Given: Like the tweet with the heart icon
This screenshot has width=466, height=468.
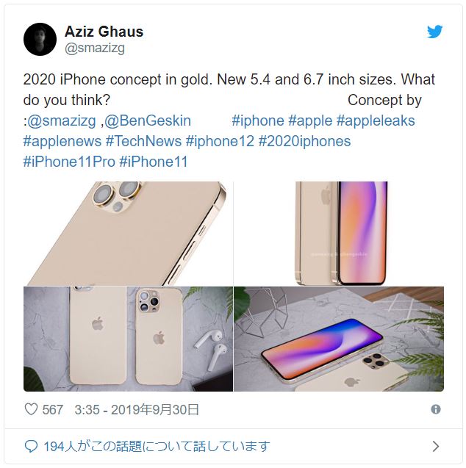Looking at the screenshot, I should (x=31, y=409).
